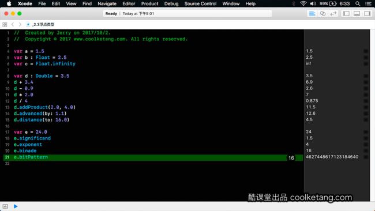375x211 pixels.
Task: Click the Wi-Fi status icon
Action: 303,3
